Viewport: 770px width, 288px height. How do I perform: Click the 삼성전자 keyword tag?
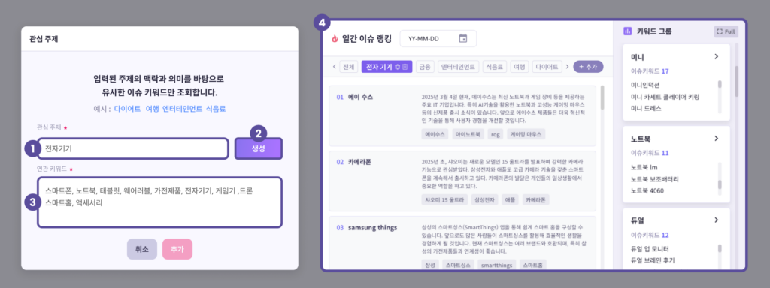click(484, 199)
